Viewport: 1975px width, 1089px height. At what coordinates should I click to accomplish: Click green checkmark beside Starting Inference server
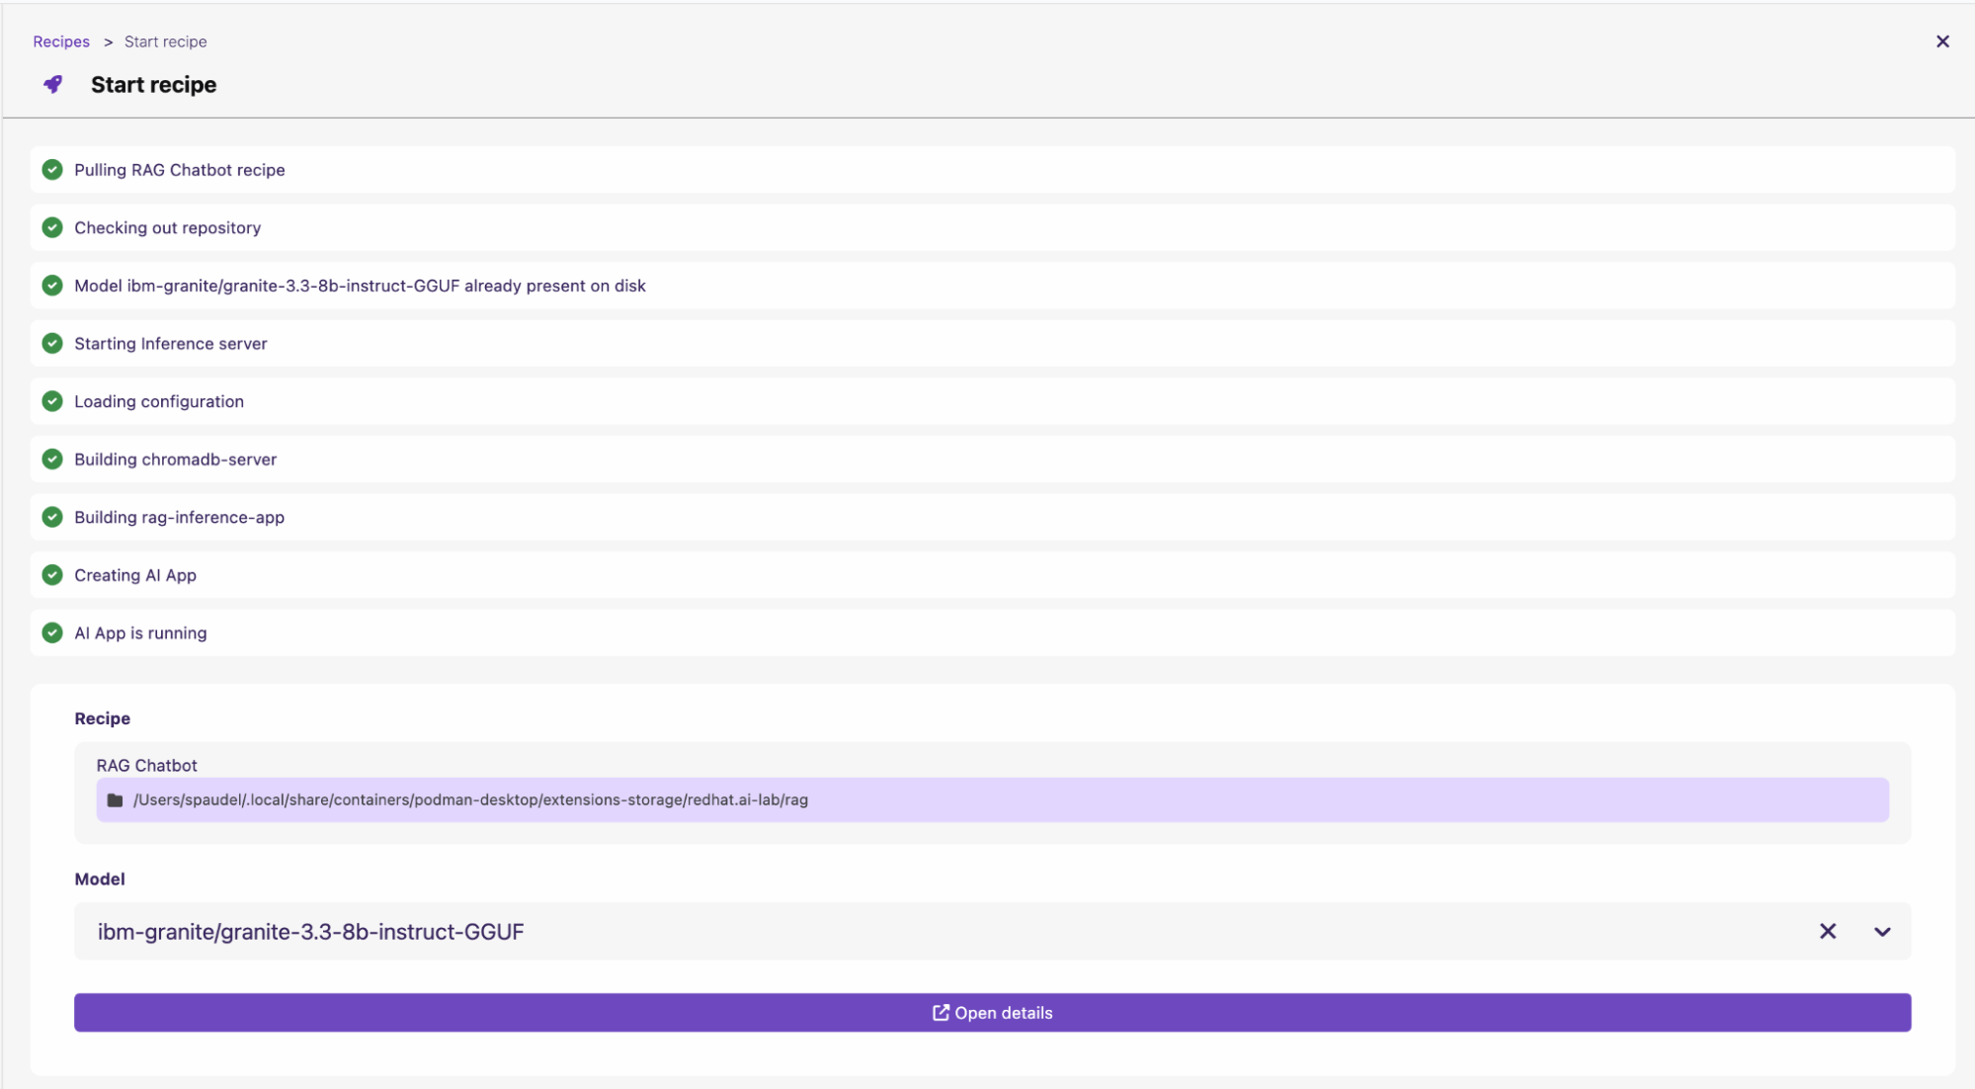pyautogui.click(x=52, y=344)
